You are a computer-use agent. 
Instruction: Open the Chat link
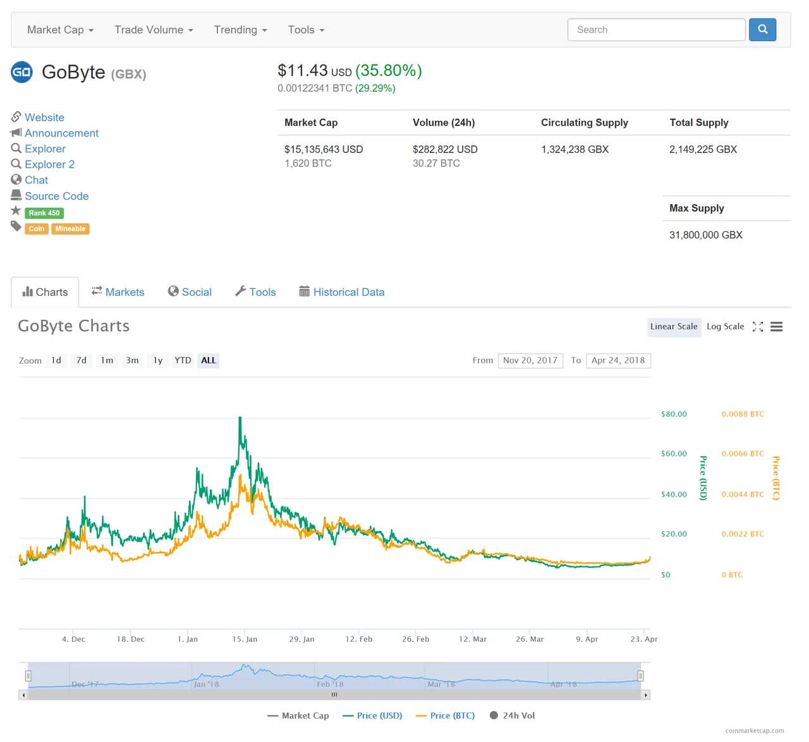pos(36,180)
